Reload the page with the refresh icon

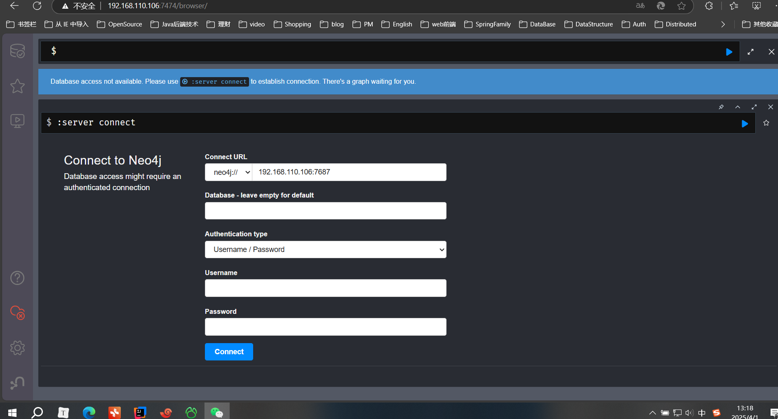[37, 6]
